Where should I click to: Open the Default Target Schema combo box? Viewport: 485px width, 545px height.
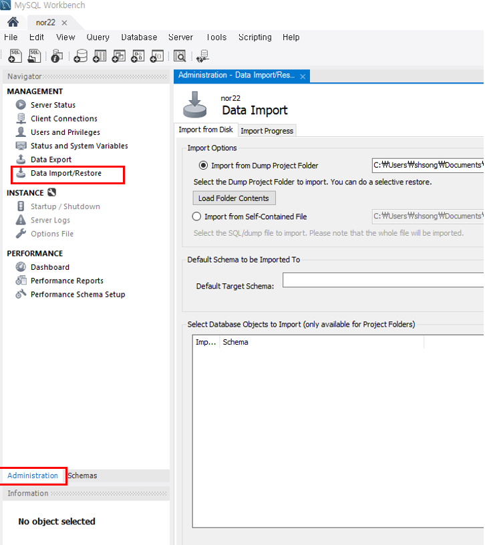point(383,280)
